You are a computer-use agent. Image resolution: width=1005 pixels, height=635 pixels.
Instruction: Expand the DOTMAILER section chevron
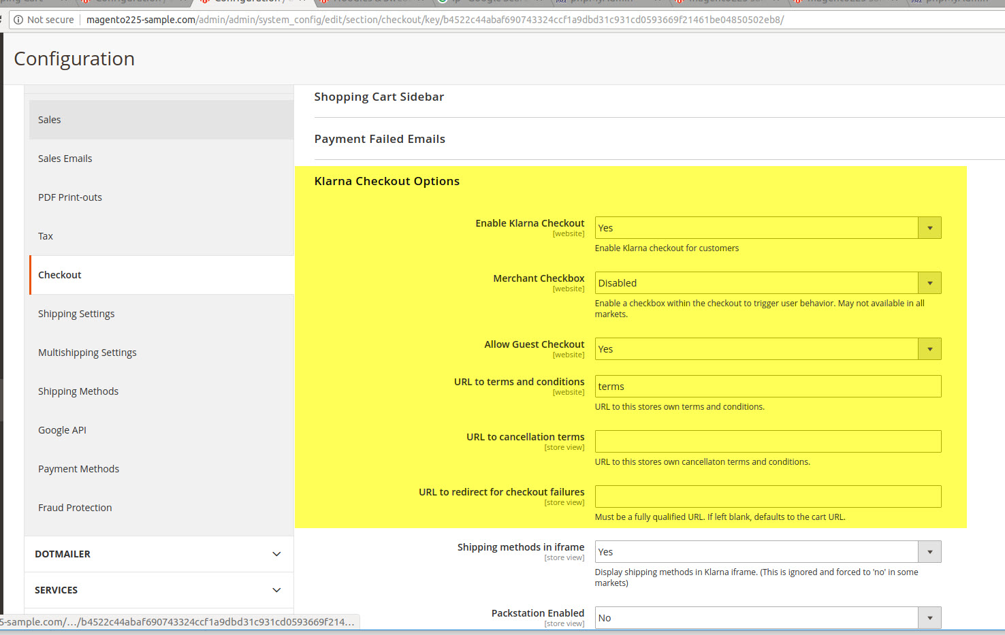(276, 554)
